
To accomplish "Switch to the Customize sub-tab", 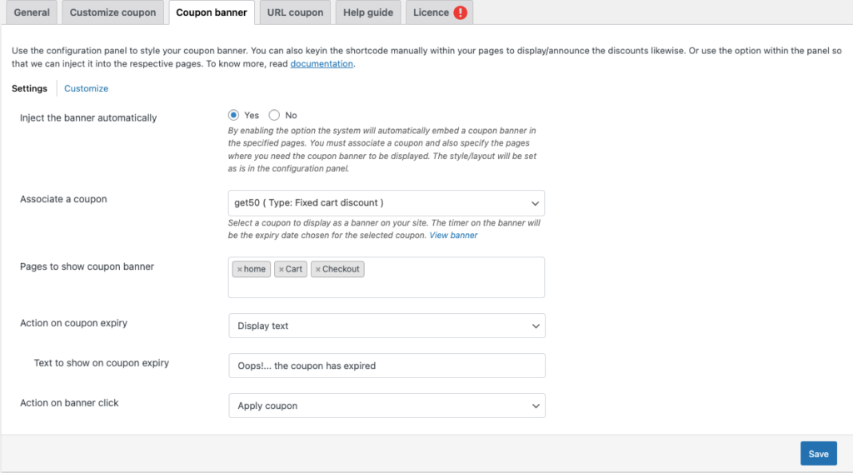I will [x=86, y=88].
